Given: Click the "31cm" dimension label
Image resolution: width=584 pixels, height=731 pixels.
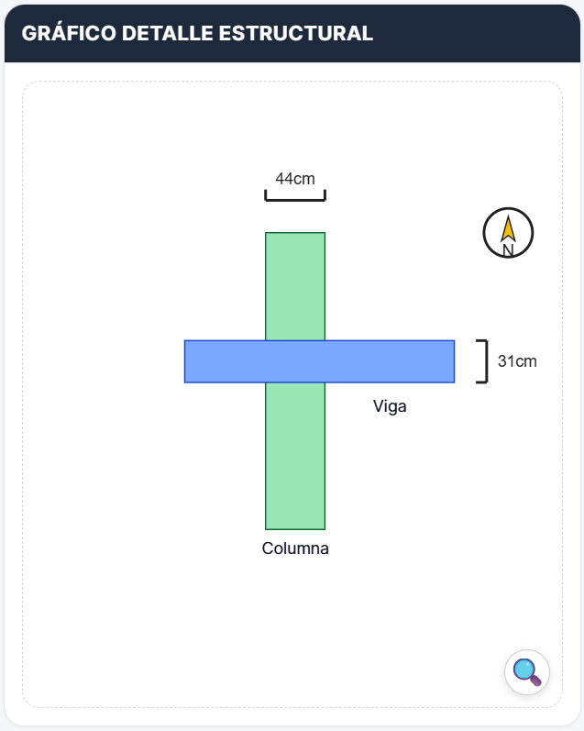Looking at the screenshot, I should click(517, 361).
